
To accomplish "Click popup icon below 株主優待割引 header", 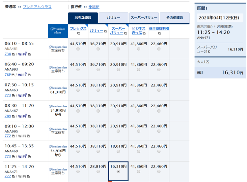I will pyautogui.click(x=159, y=33).
